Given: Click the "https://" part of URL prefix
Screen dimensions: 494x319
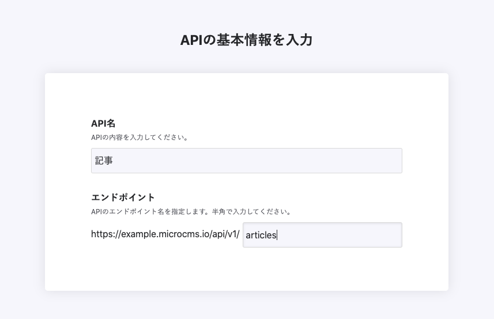Looking at the screenshot, I should click(105, 234).
